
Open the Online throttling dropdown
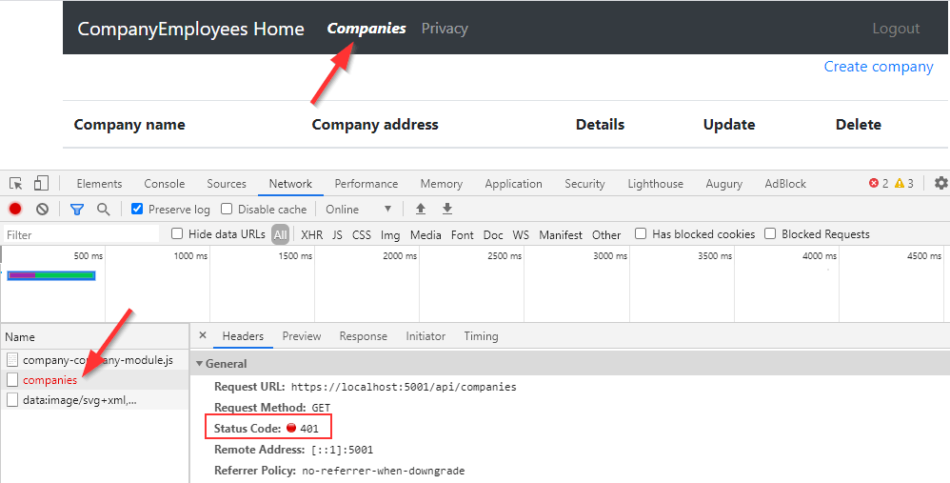tap(359, 209)
